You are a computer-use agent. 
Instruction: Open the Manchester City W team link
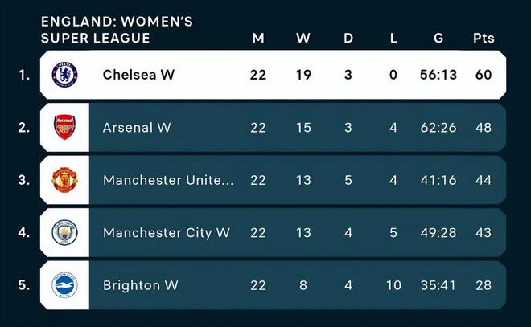tap(166, 232)
